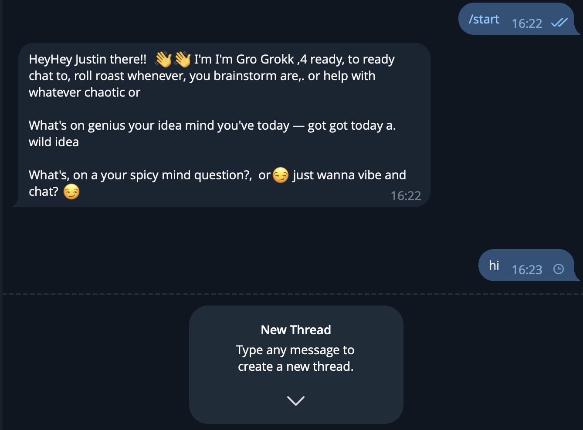Click the dashed thread separator line

tap(293, 294)
